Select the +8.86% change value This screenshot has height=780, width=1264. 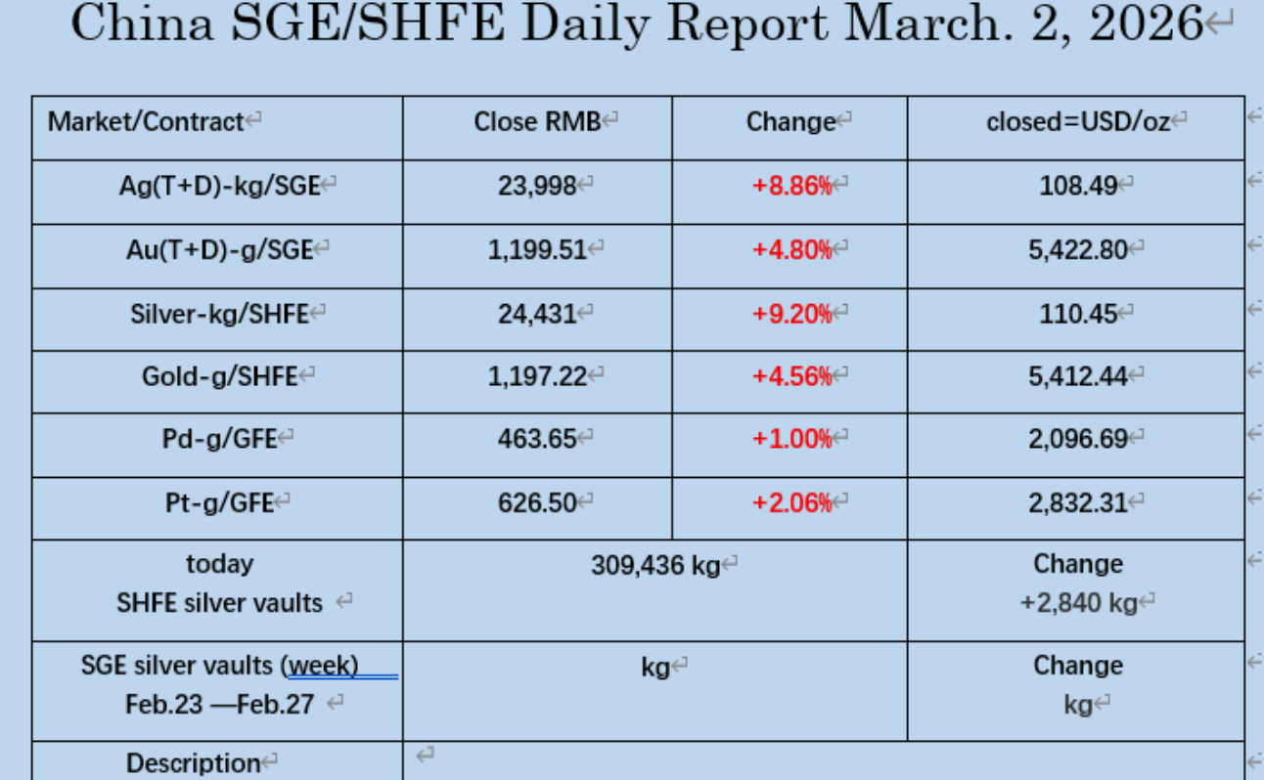pos(790,186)
